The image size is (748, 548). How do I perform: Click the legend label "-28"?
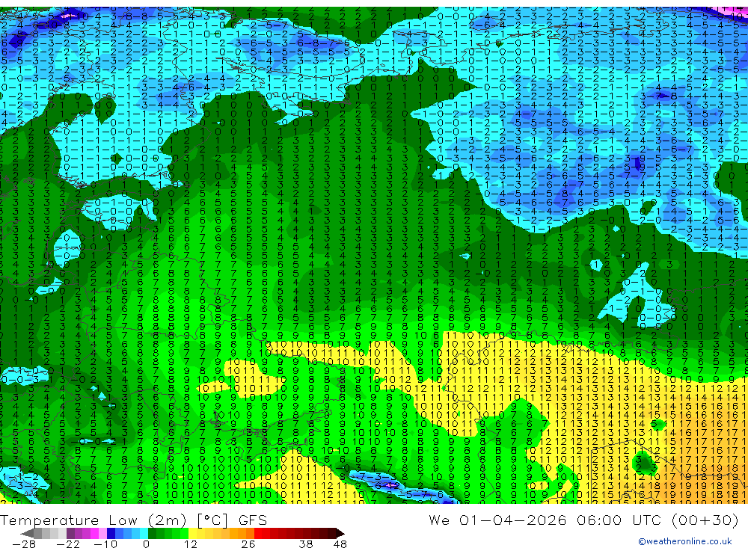pos(24,544)
